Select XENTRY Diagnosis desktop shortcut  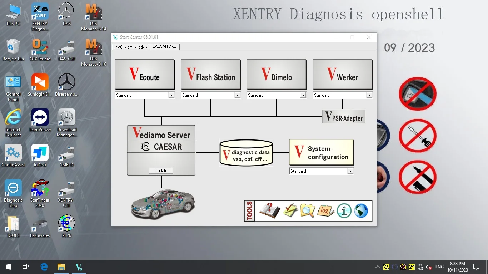(x=40, y=17)
